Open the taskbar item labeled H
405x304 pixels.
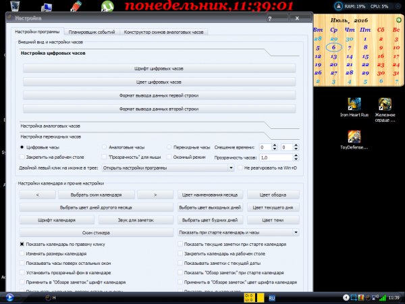tap(51, 297)
